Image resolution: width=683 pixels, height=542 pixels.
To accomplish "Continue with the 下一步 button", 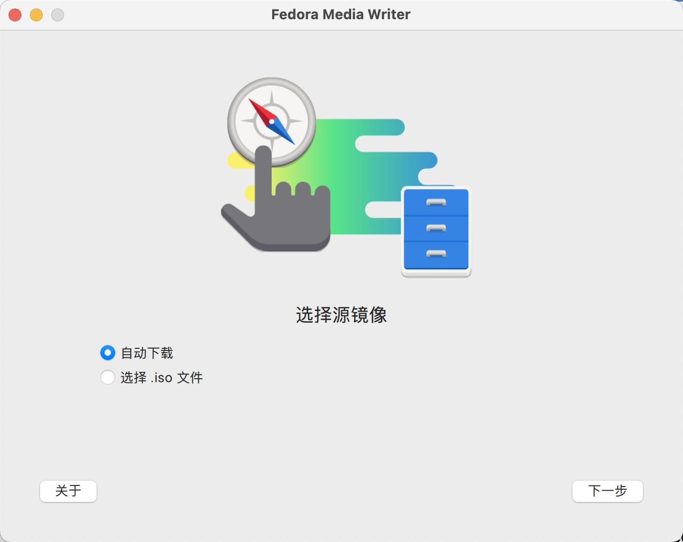I will (607, 491).
